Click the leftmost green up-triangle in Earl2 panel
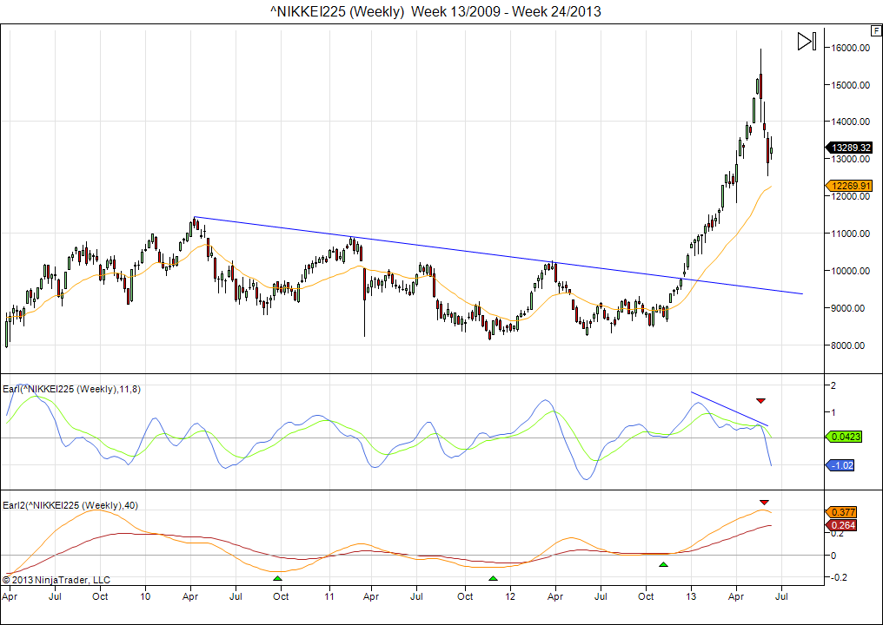The width and height of the screenshot is (883, 625). tap(277, 577)
